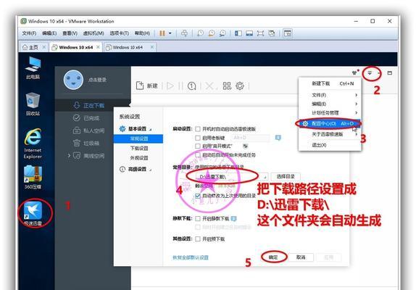Enable 启用老板键 checkbox
The width and height of the screenshot is (416, 290).
click(x=198, y=138)
